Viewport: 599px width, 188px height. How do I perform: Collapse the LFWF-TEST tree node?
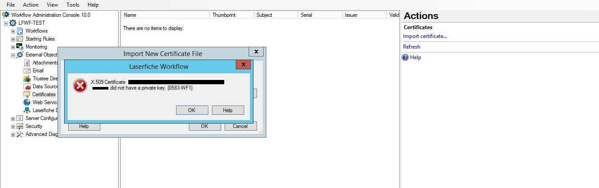point(6,23)
